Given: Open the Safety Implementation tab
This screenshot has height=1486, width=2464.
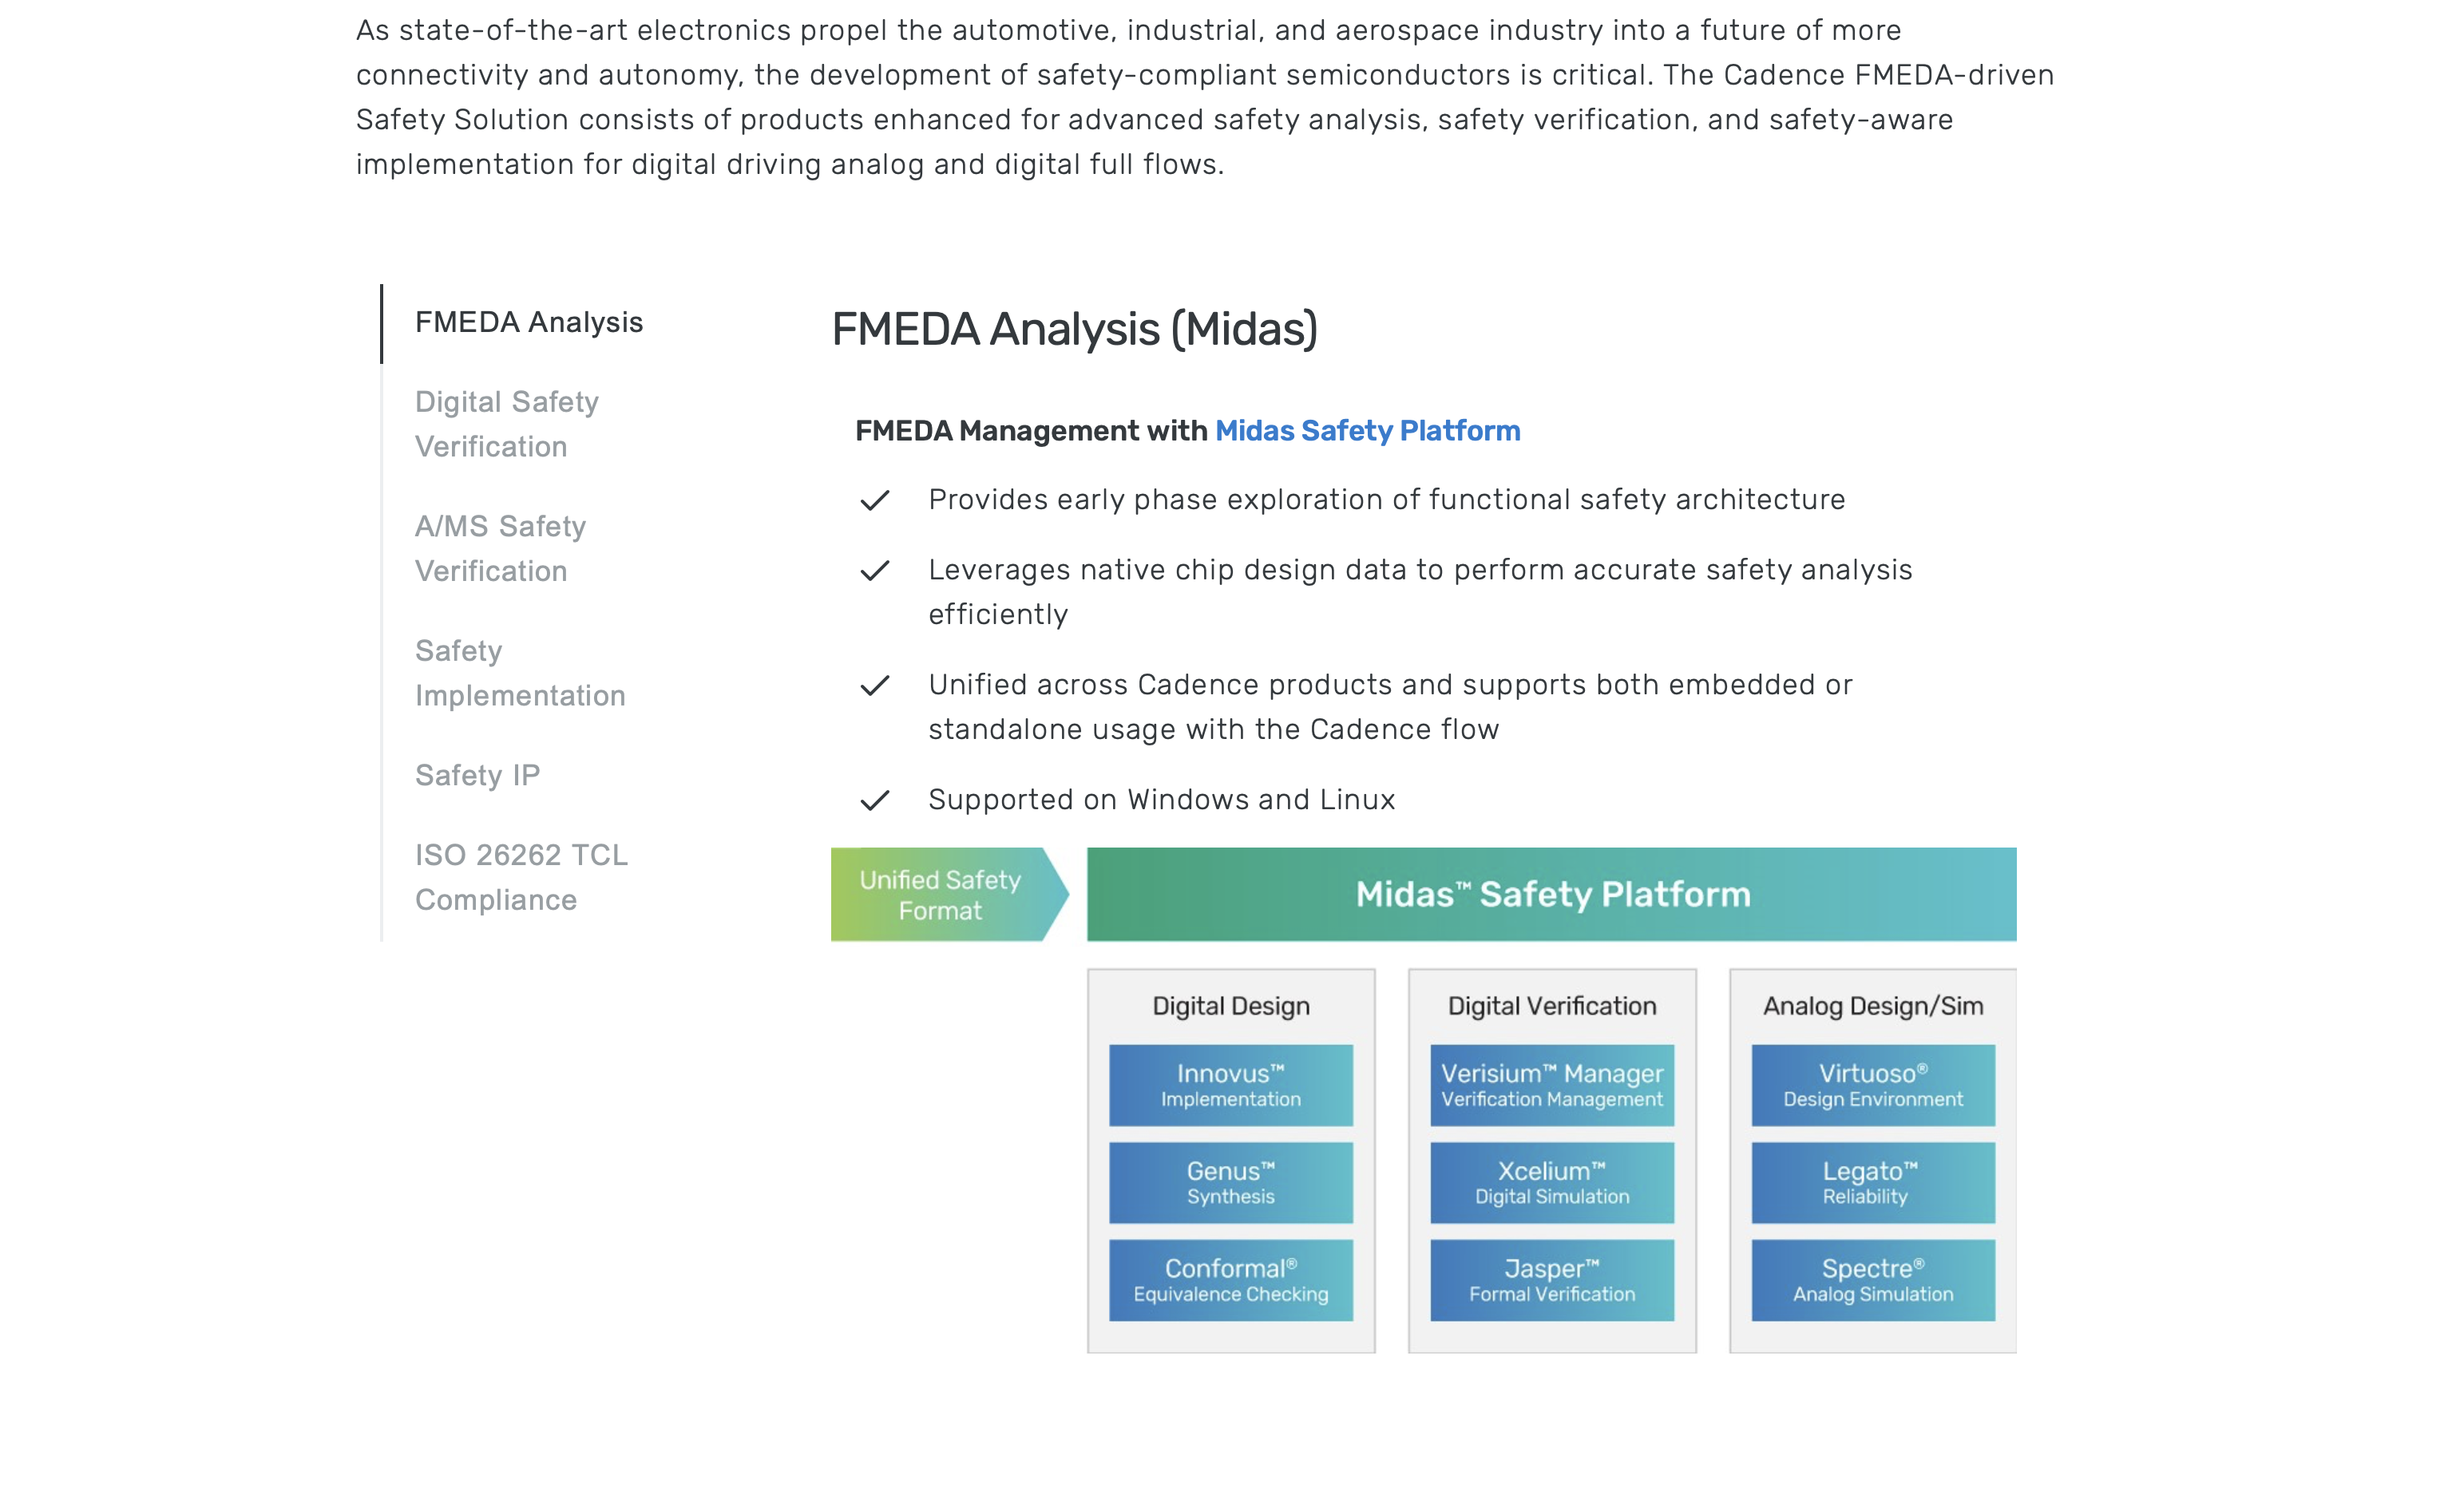Looking at the screenshot, I should 520,673.
